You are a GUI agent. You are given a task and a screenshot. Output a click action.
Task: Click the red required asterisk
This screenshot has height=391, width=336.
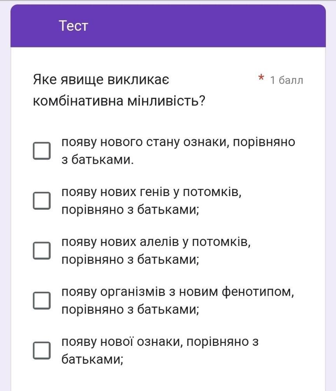coord(261,77)
